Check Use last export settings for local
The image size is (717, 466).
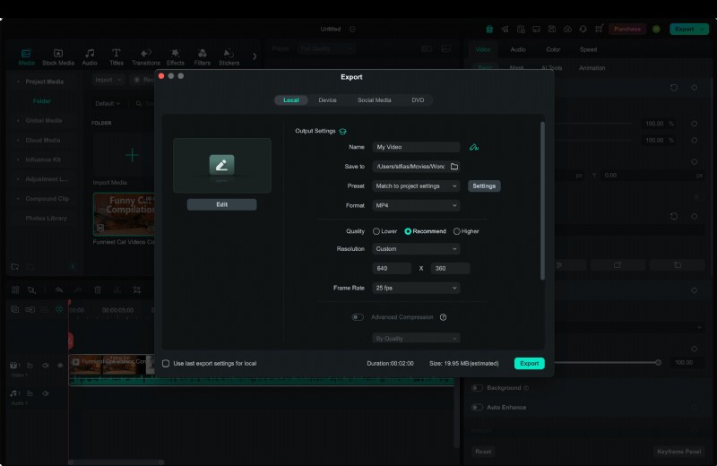(166, 363)
